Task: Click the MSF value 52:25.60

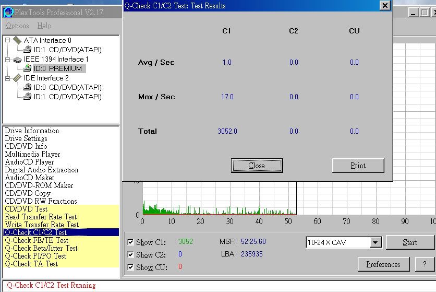Action: pos(253,241)
